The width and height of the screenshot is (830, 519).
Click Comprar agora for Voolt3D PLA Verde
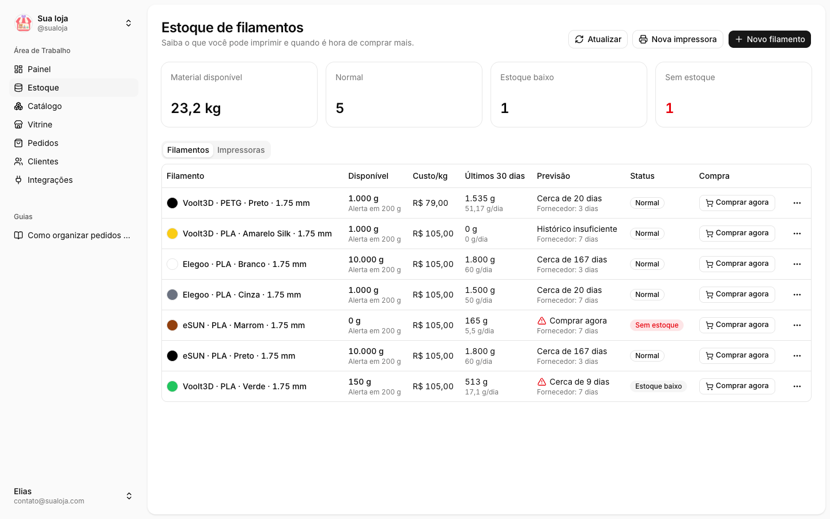click(737, 386)
